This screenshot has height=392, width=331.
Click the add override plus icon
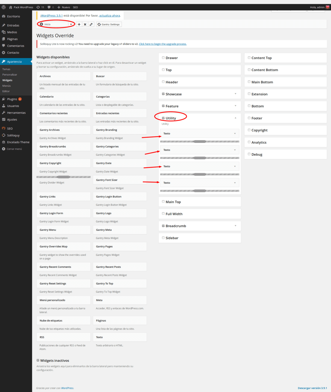79,24
